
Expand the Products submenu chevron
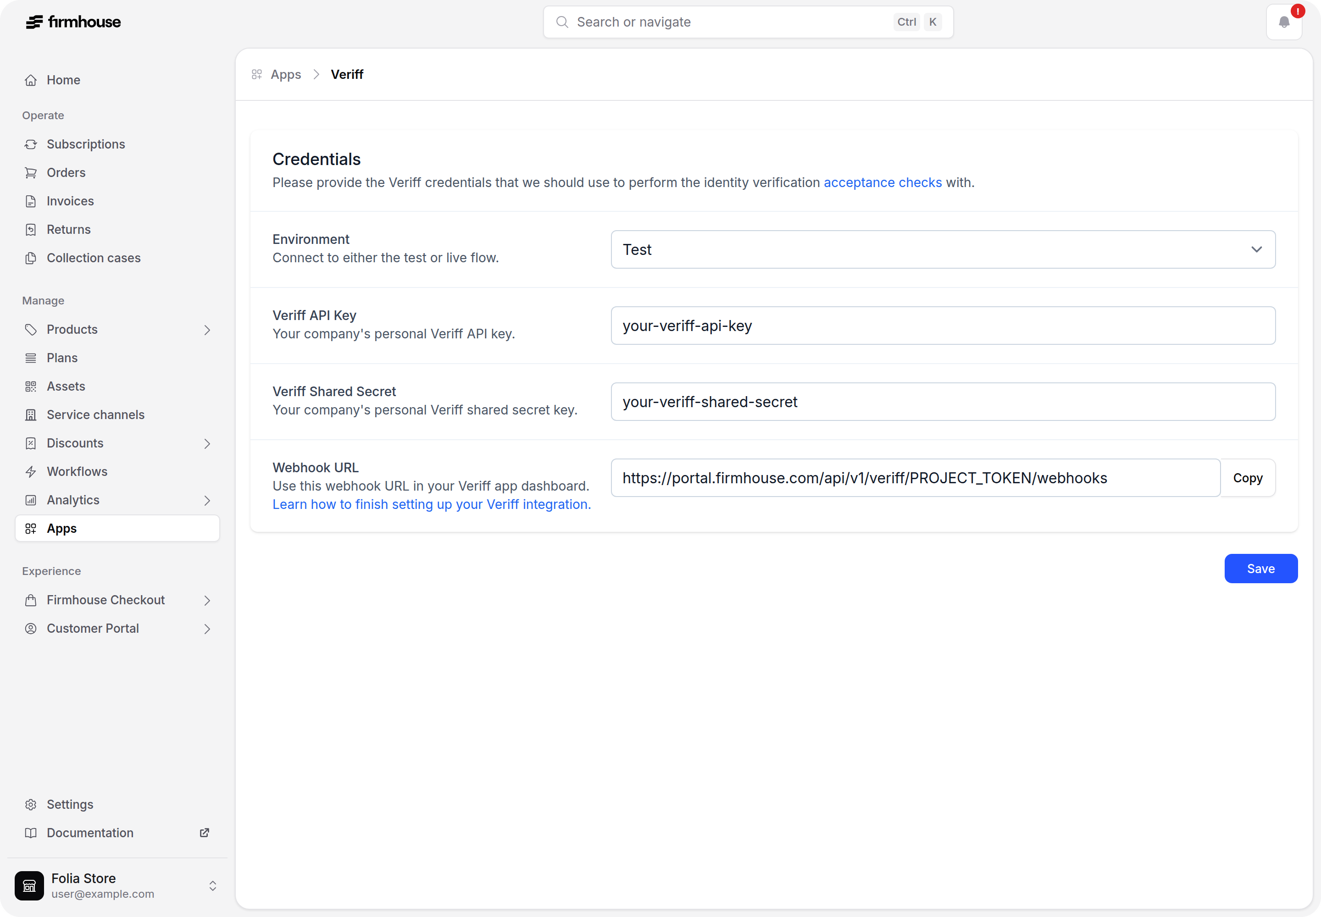click(x=207, y=330)
